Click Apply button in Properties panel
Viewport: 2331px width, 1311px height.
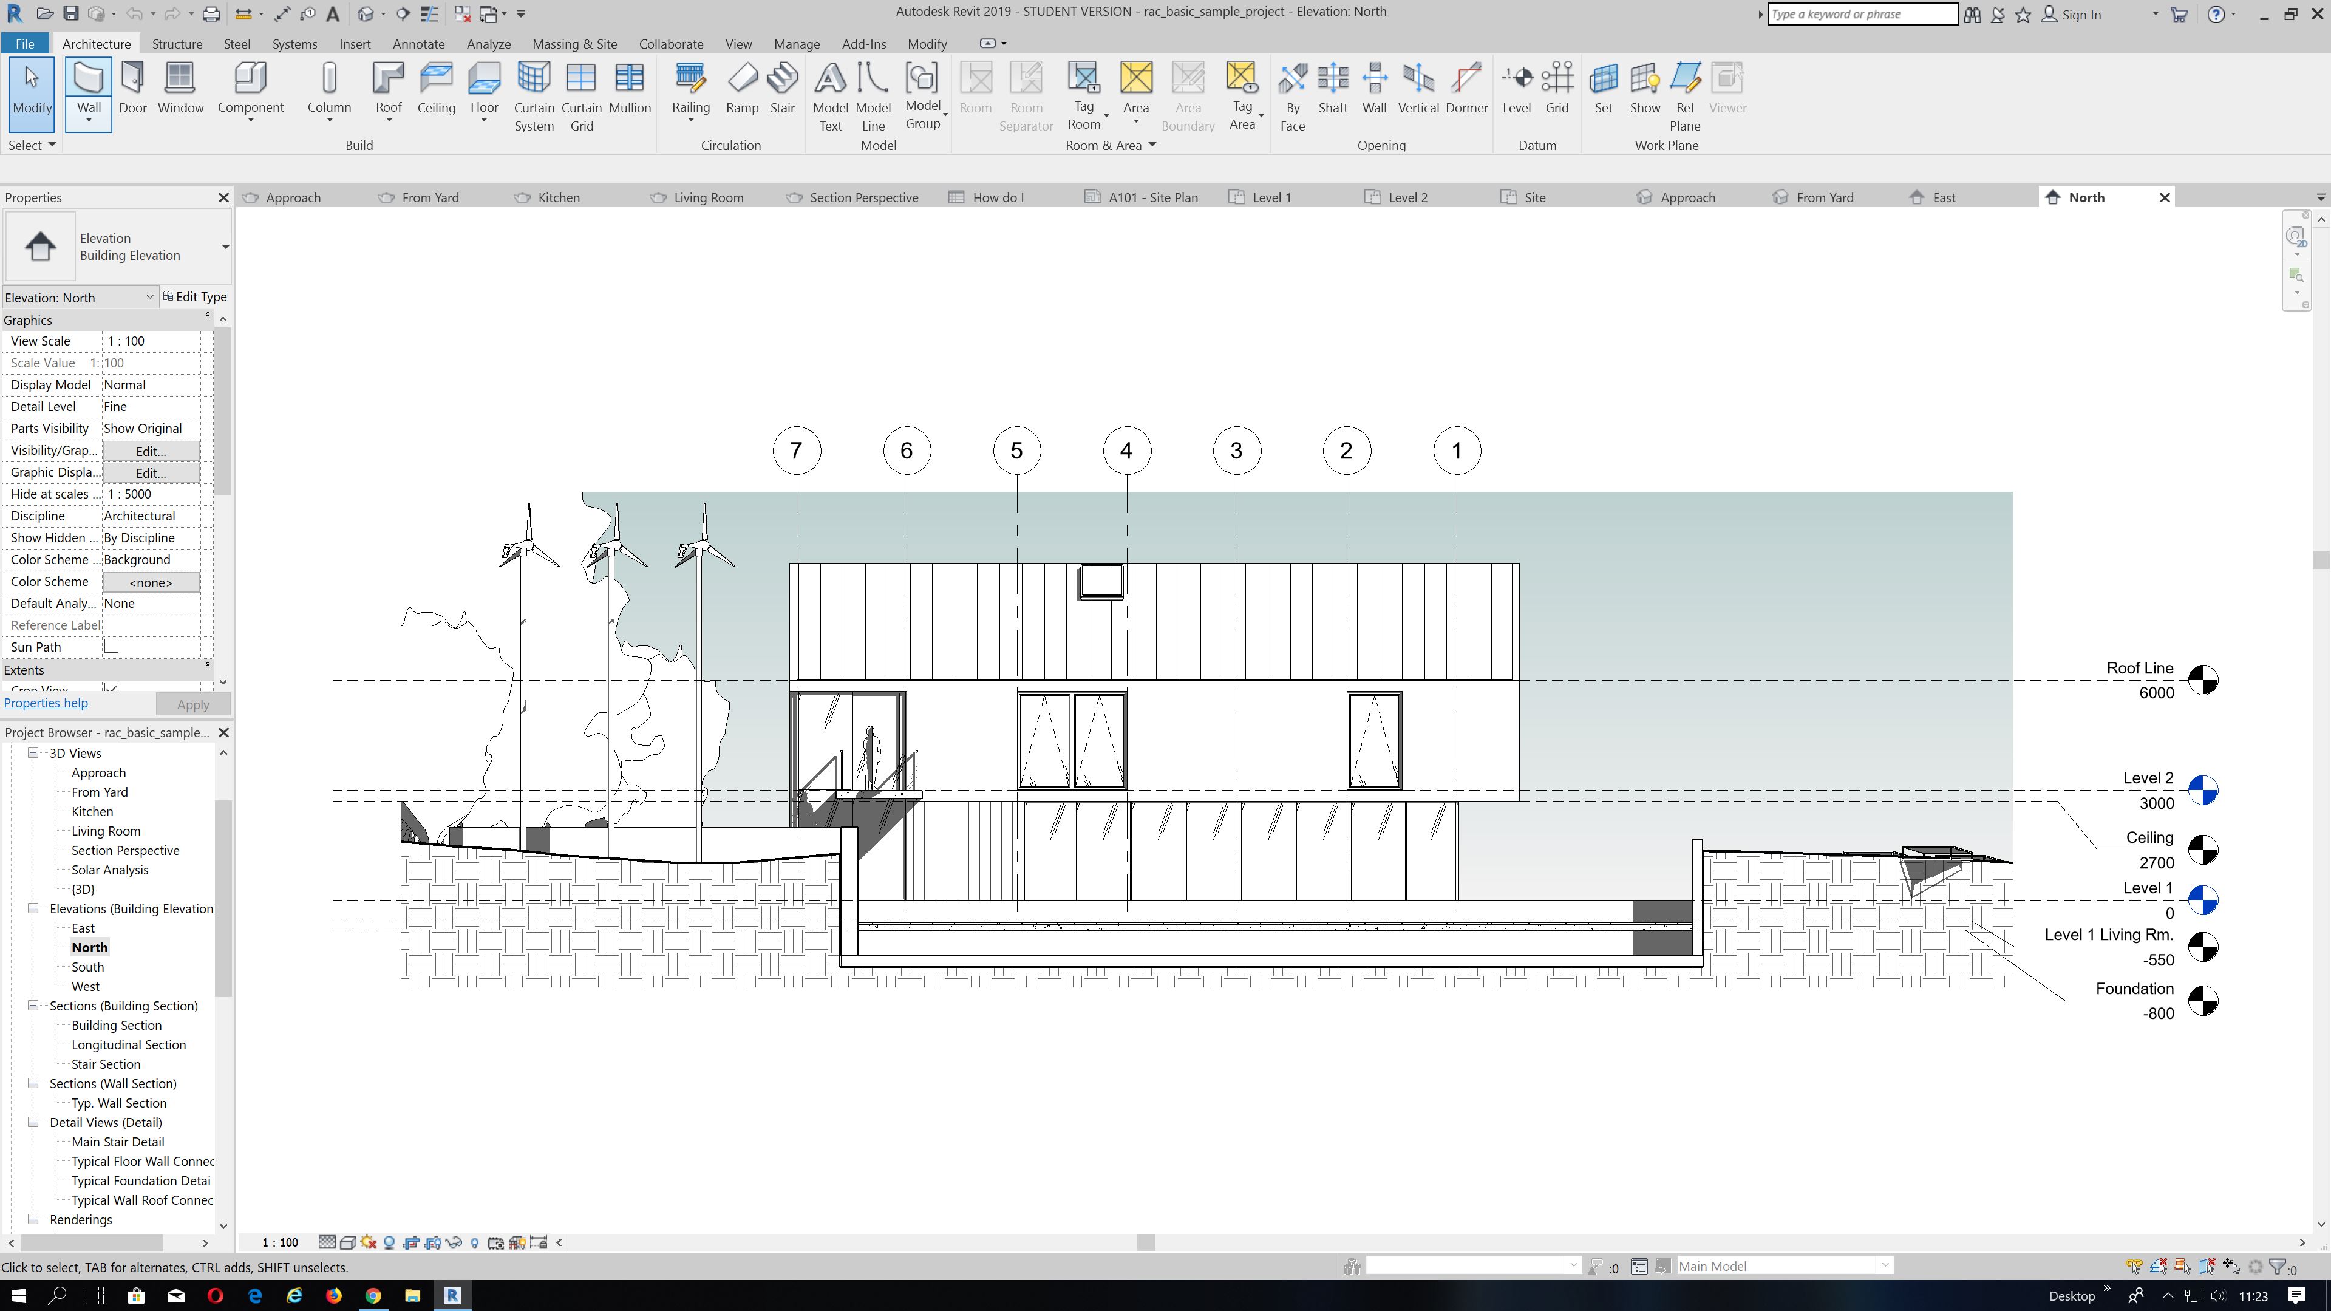(x=191, y=704)
